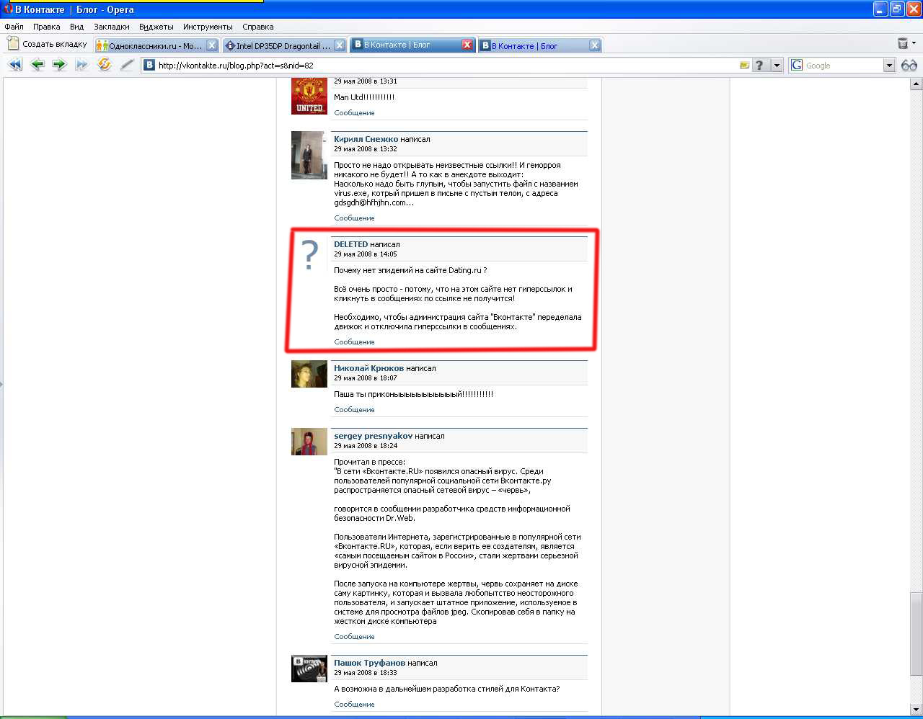Open the DELETED author link
The width and height of the screenshot is (923, 719).
click(351, 244)
